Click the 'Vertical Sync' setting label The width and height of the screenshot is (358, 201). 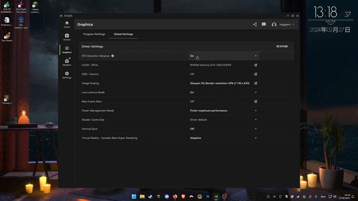tap(89, 129)
